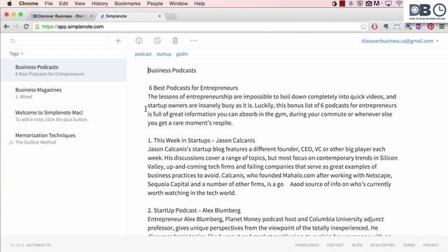Viewport: 448px width, 252px height.
Task: Move note to trash icon
Action: [x=175, y=41]
